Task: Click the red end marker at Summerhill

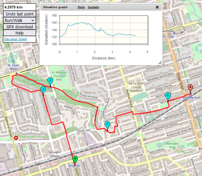Action: pyautogui.click(x=191, y=89)
